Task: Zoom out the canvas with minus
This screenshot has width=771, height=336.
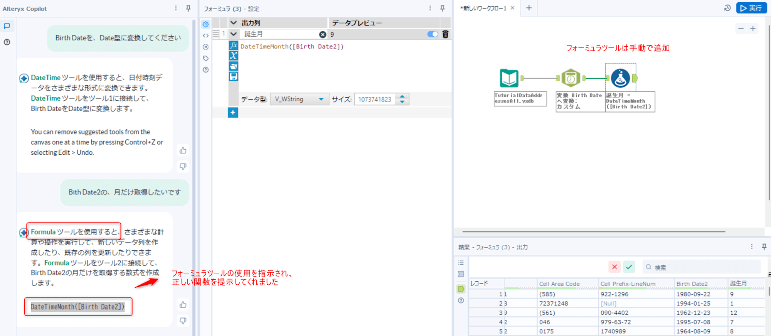Action: point(741,29)
